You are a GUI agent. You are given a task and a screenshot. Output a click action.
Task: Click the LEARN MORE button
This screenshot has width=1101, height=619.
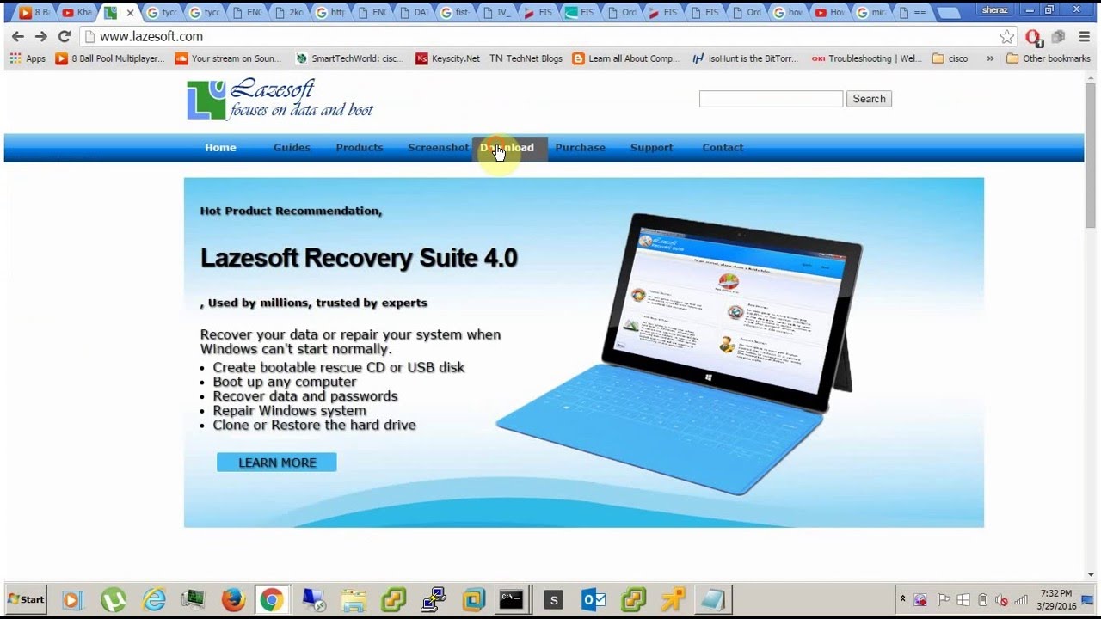(x=277, y=463)
